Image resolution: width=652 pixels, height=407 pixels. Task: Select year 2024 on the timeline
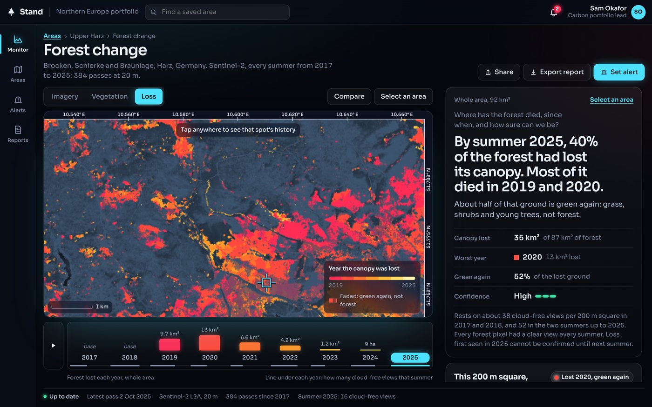tap(370, 357)
